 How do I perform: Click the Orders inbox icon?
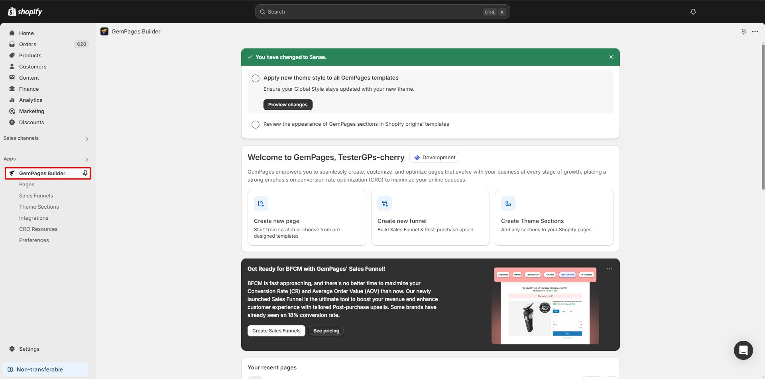pyautogui.click(x=12, y=44)
